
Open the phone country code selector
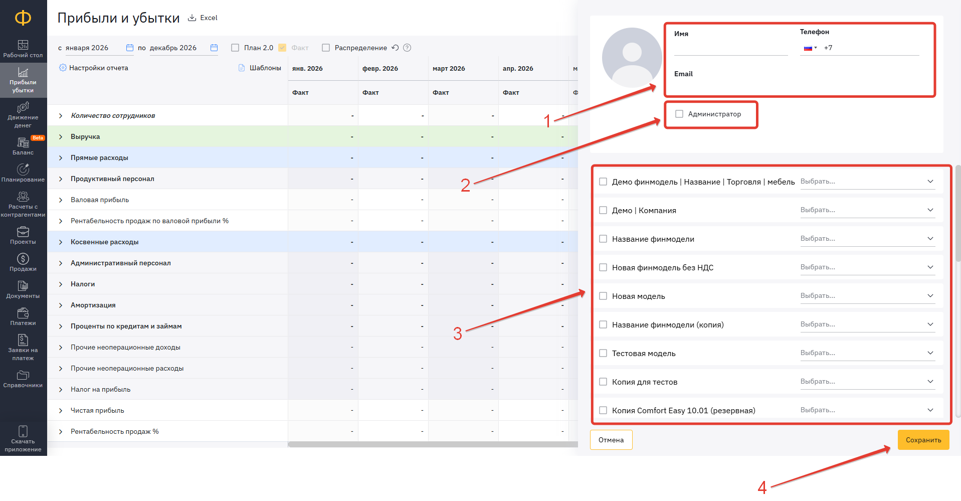click(x=810, y=48)
